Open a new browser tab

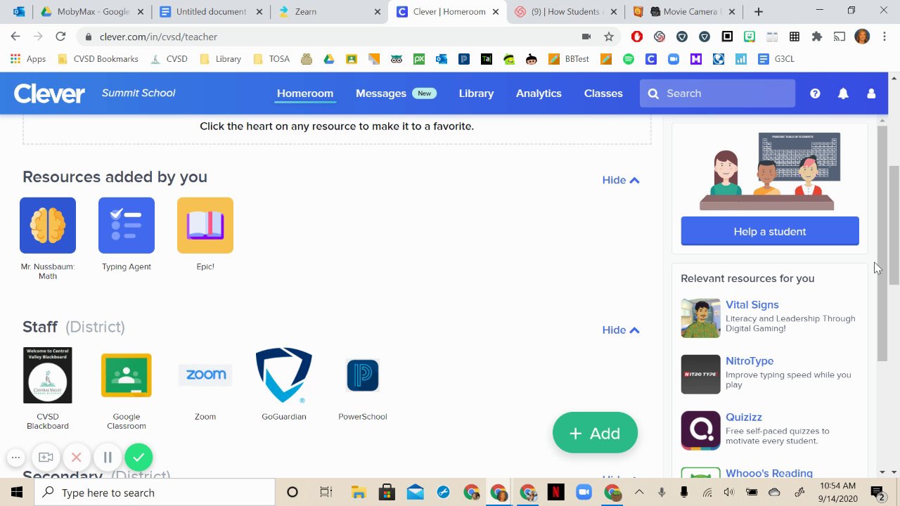coord(758,12)
